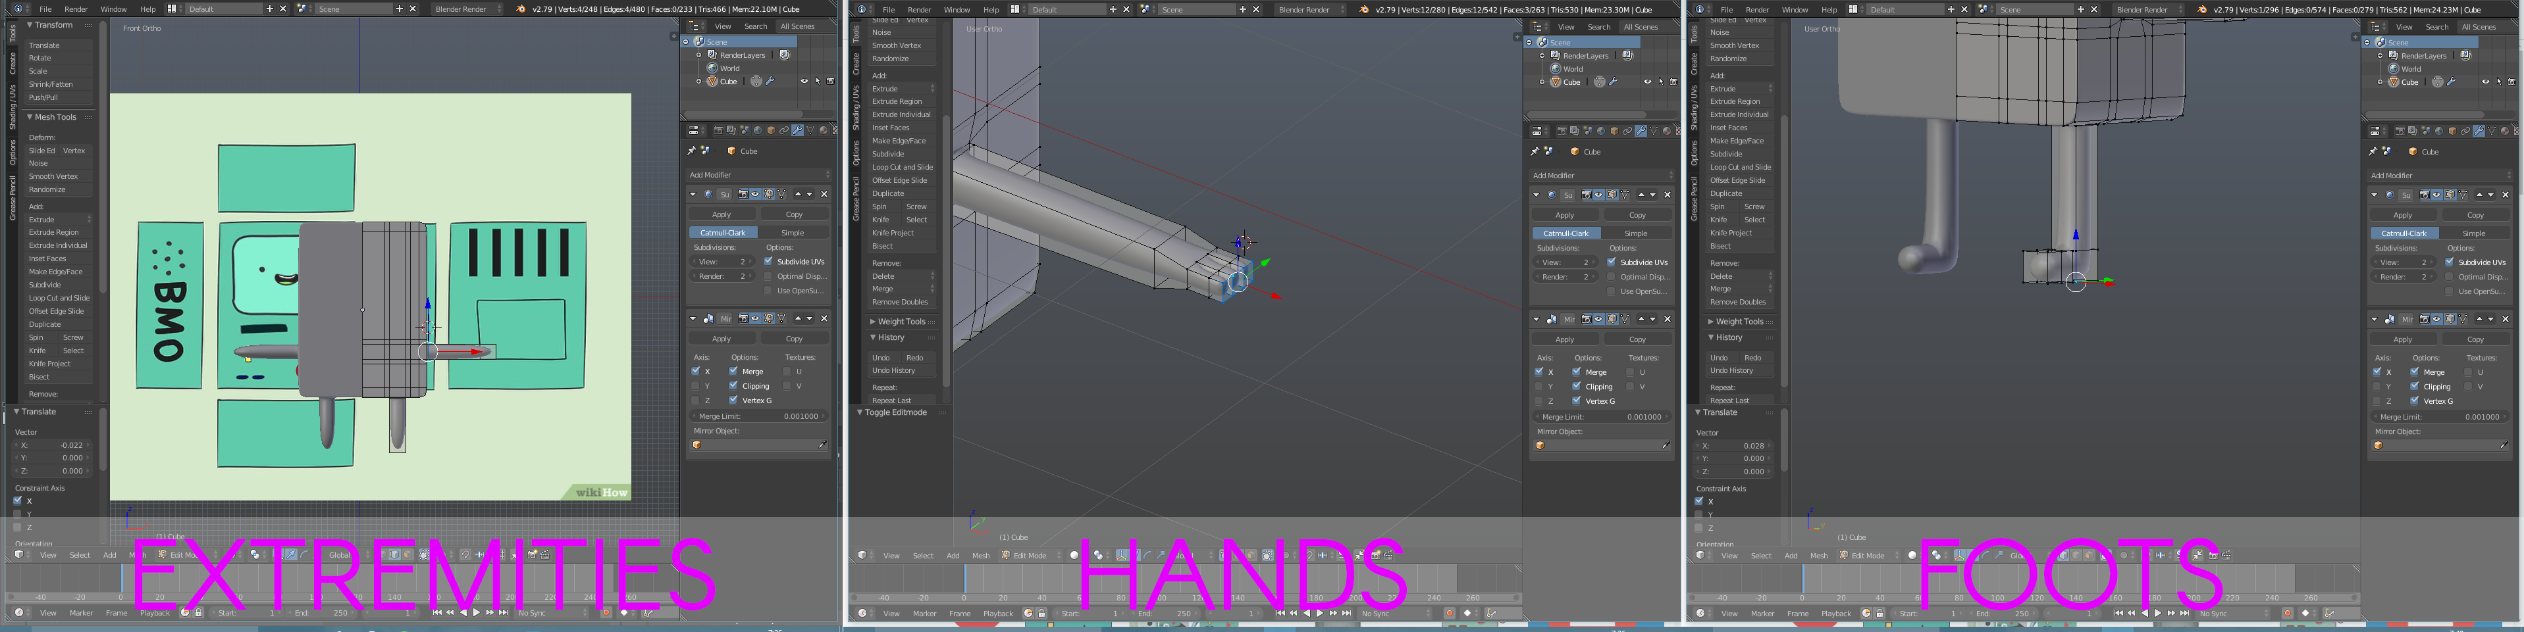This screenshot has width=2524, height=632.
Task: Move Mirror modifier up in middle window
Action: coord(1641,319)
